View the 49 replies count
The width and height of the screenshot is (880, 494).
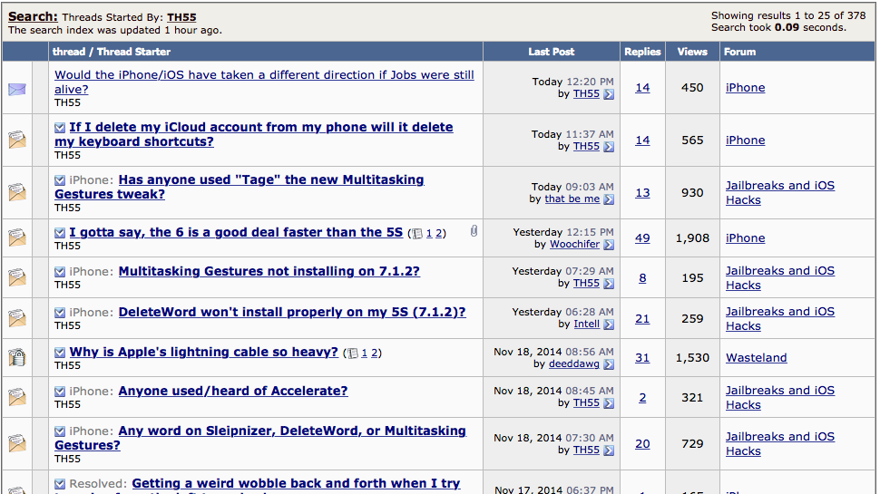tap(642, 238)
